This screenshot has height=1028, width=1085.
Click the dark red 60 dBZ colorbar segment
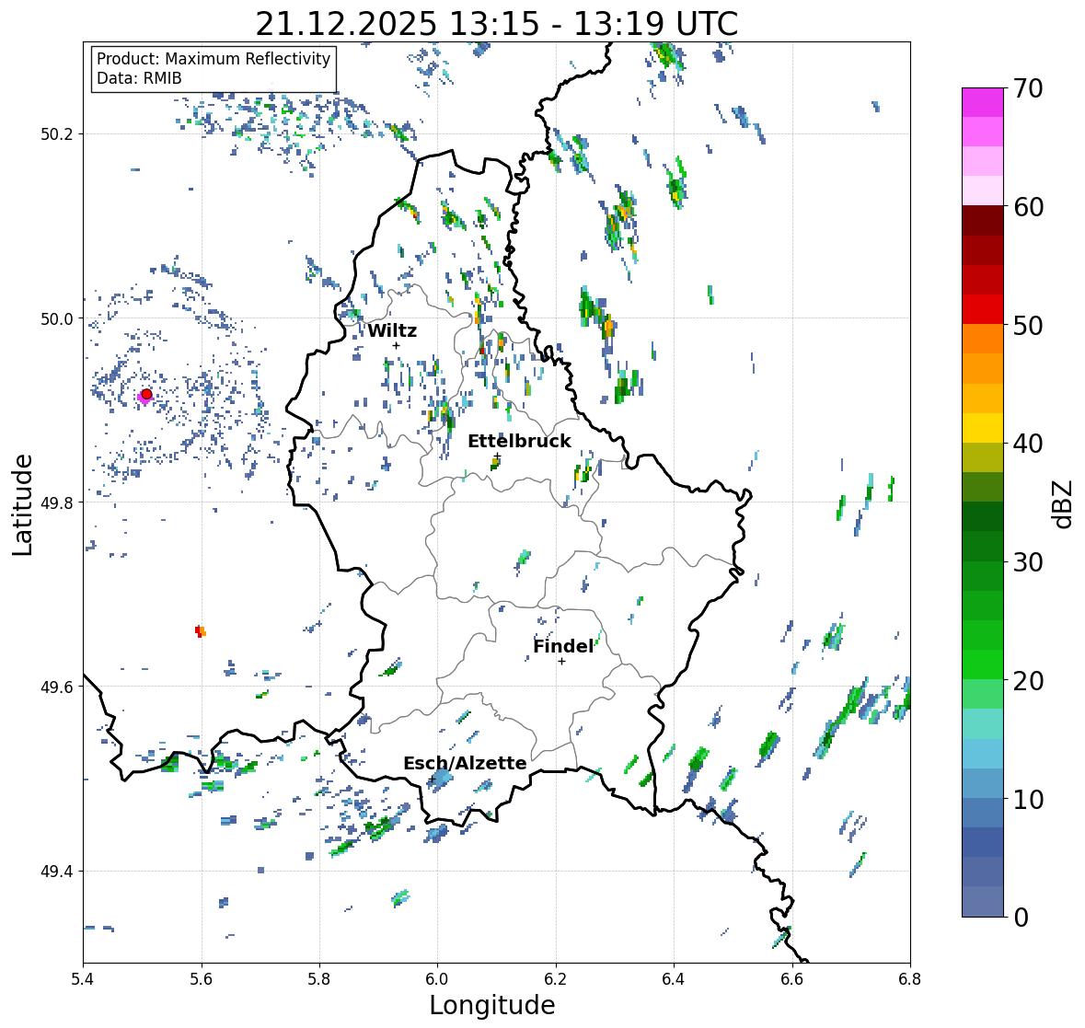point(983,221)
